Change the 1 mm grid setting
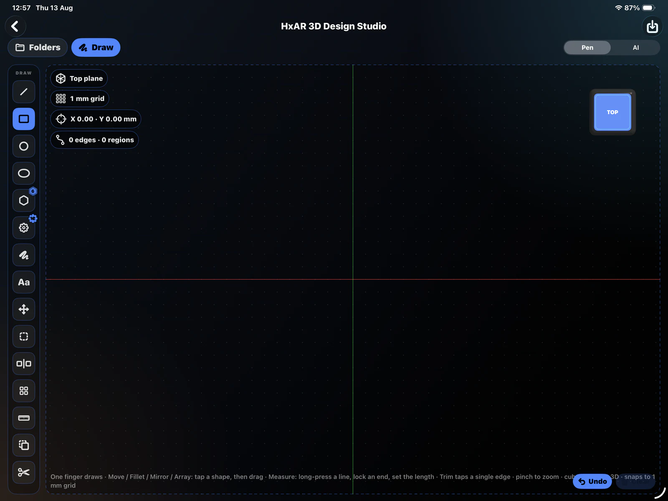This screenshot has height=501, width=668. 80,99
